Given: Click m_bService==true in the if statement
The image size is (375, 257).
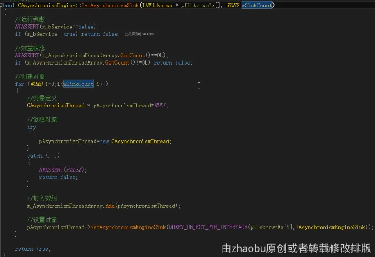Looking at the screenshot, I should (51, 34).
